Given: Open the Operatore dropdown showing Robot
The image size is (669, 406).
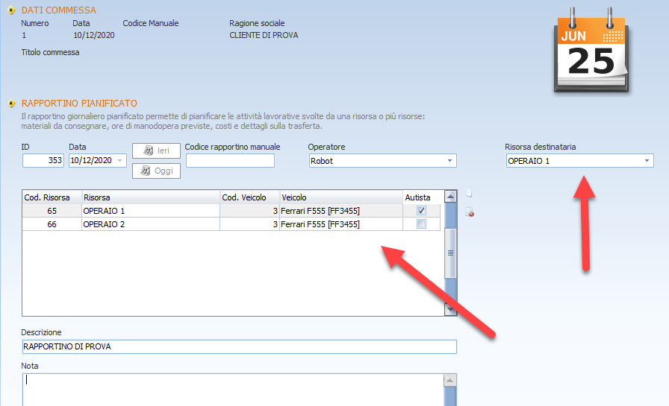Looking at the screenshot, I should coord(449,160).
